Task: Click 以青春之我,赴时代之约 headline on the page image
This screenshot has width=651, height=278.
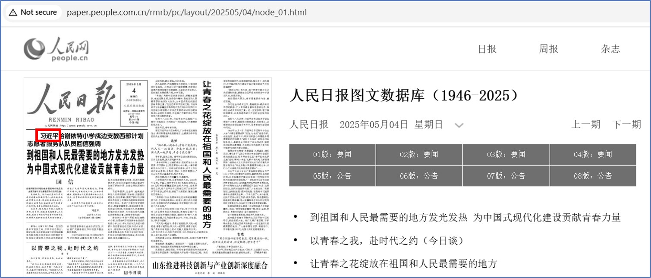Action: point(65,248)
